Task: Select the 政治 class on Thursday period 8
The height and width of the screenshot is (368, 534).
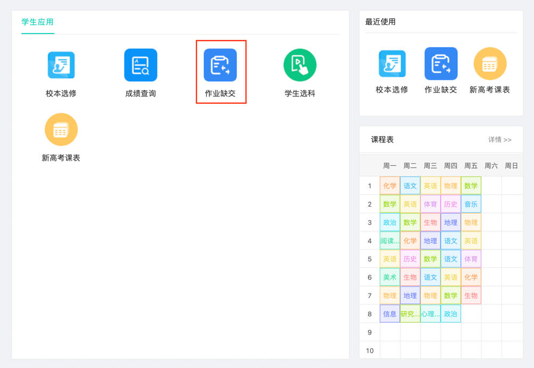Action: click(450, 314)
